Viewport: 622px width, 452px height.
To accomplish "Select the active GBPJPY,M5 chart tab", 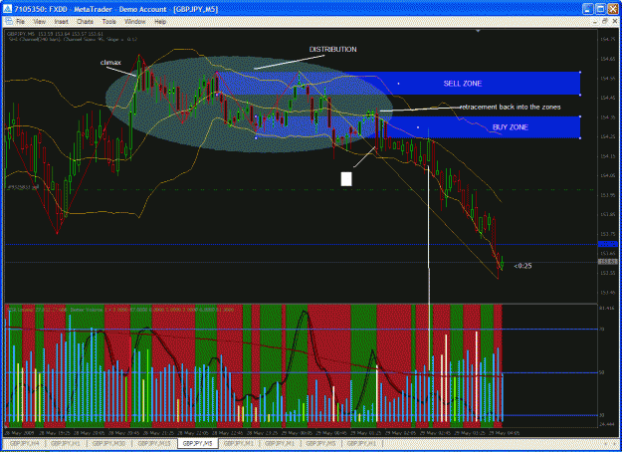I will pyautogui.click(x=198, y=443).
